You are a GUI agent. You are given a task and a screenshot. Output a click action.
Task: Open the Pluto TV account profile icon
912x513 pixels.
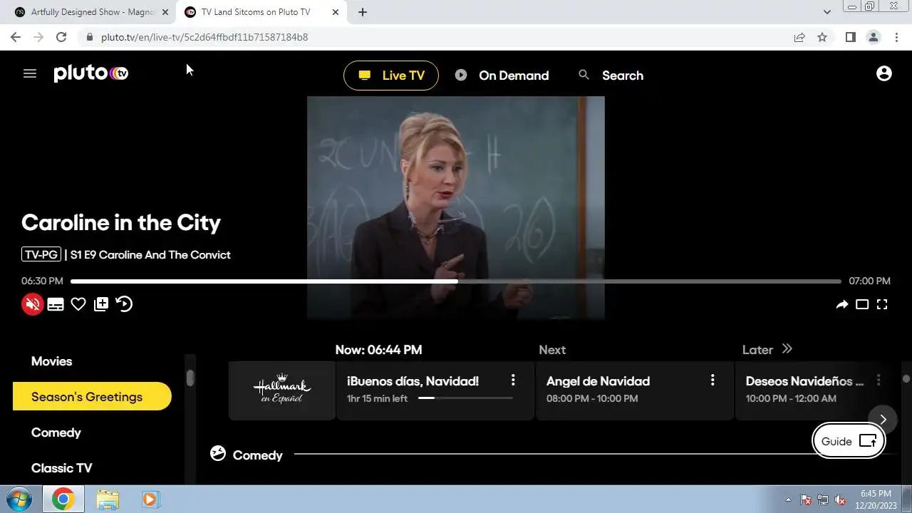click(x=884, y=73)
